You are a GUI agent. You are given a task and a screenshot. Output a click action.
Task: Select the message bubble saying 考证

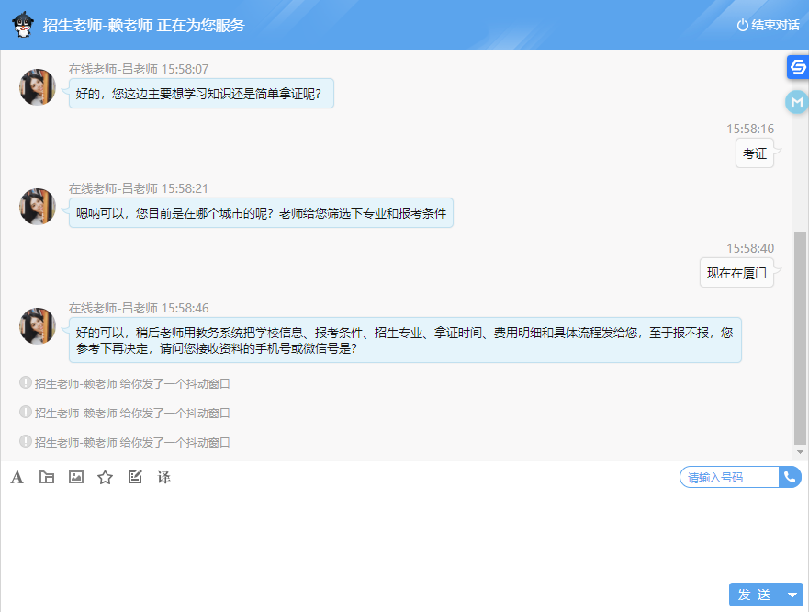coord(755,153)
